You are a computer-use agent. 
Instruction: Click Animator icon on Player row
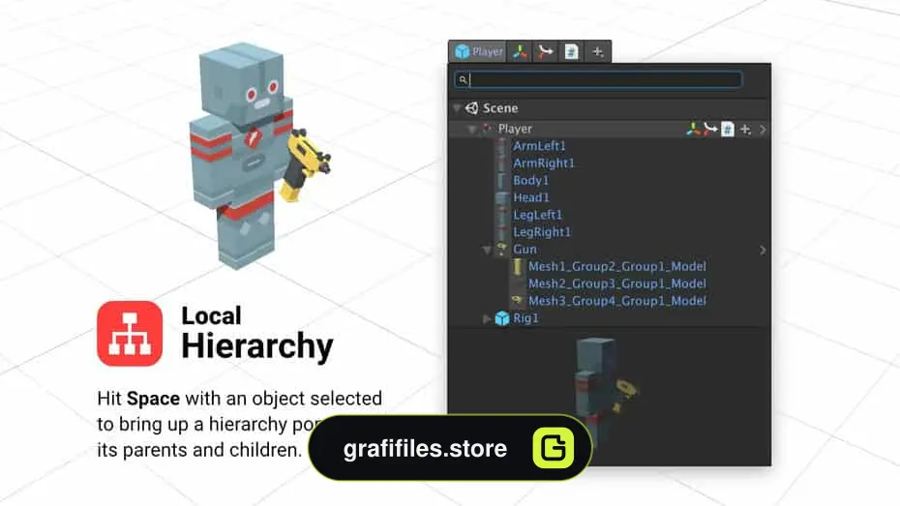pyautogui.click(x=710, y=129)
